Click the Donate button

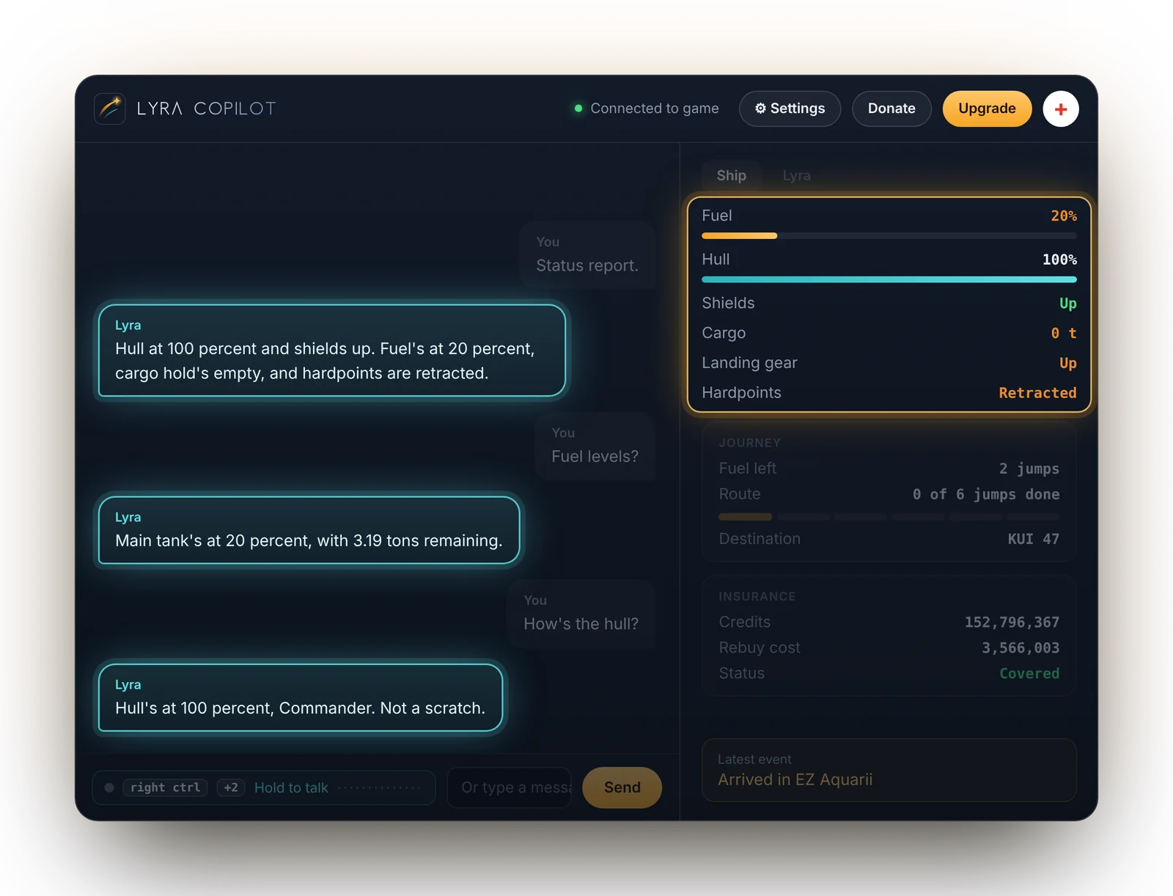(891, 109)
